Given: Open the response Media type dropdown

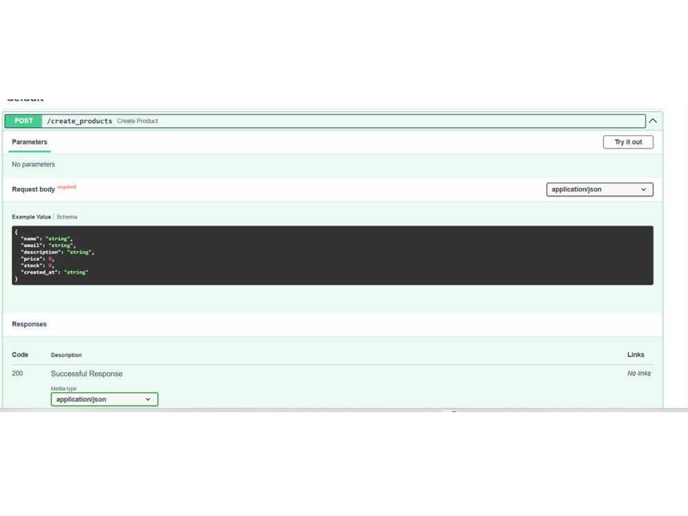Looking at the screenshot, I should coord(105,399).
